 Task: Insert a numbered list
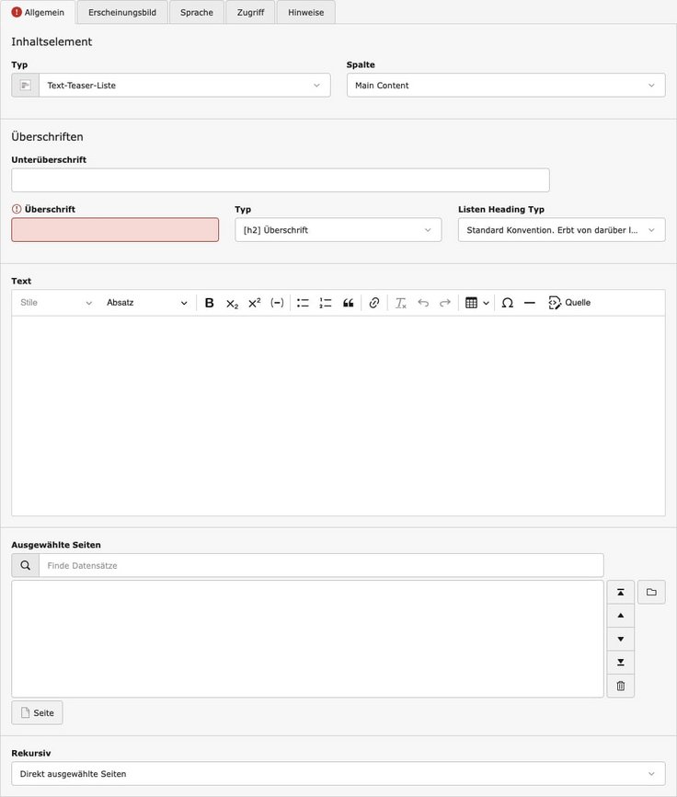tap(326, 303)
